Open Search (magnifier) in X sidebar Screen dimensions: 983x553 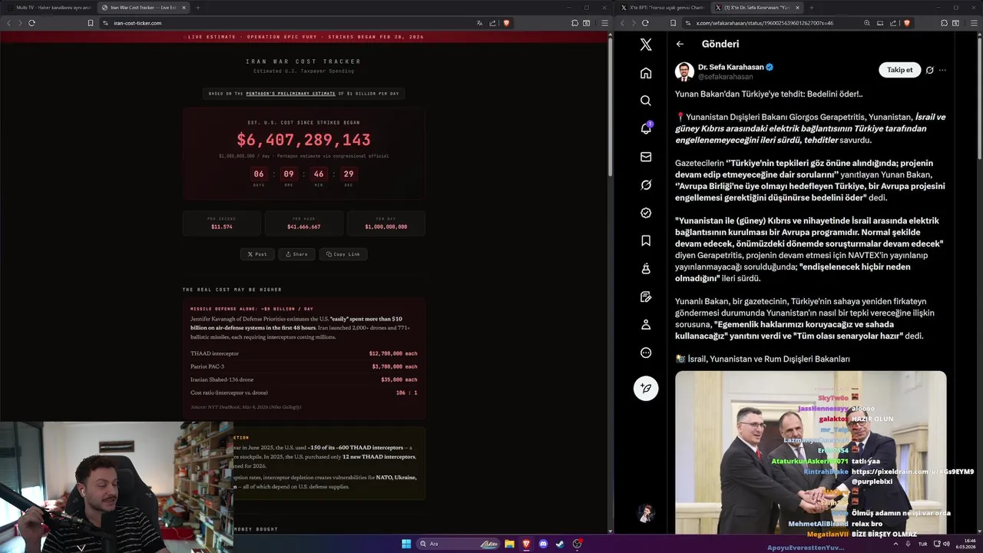point(646,101)
